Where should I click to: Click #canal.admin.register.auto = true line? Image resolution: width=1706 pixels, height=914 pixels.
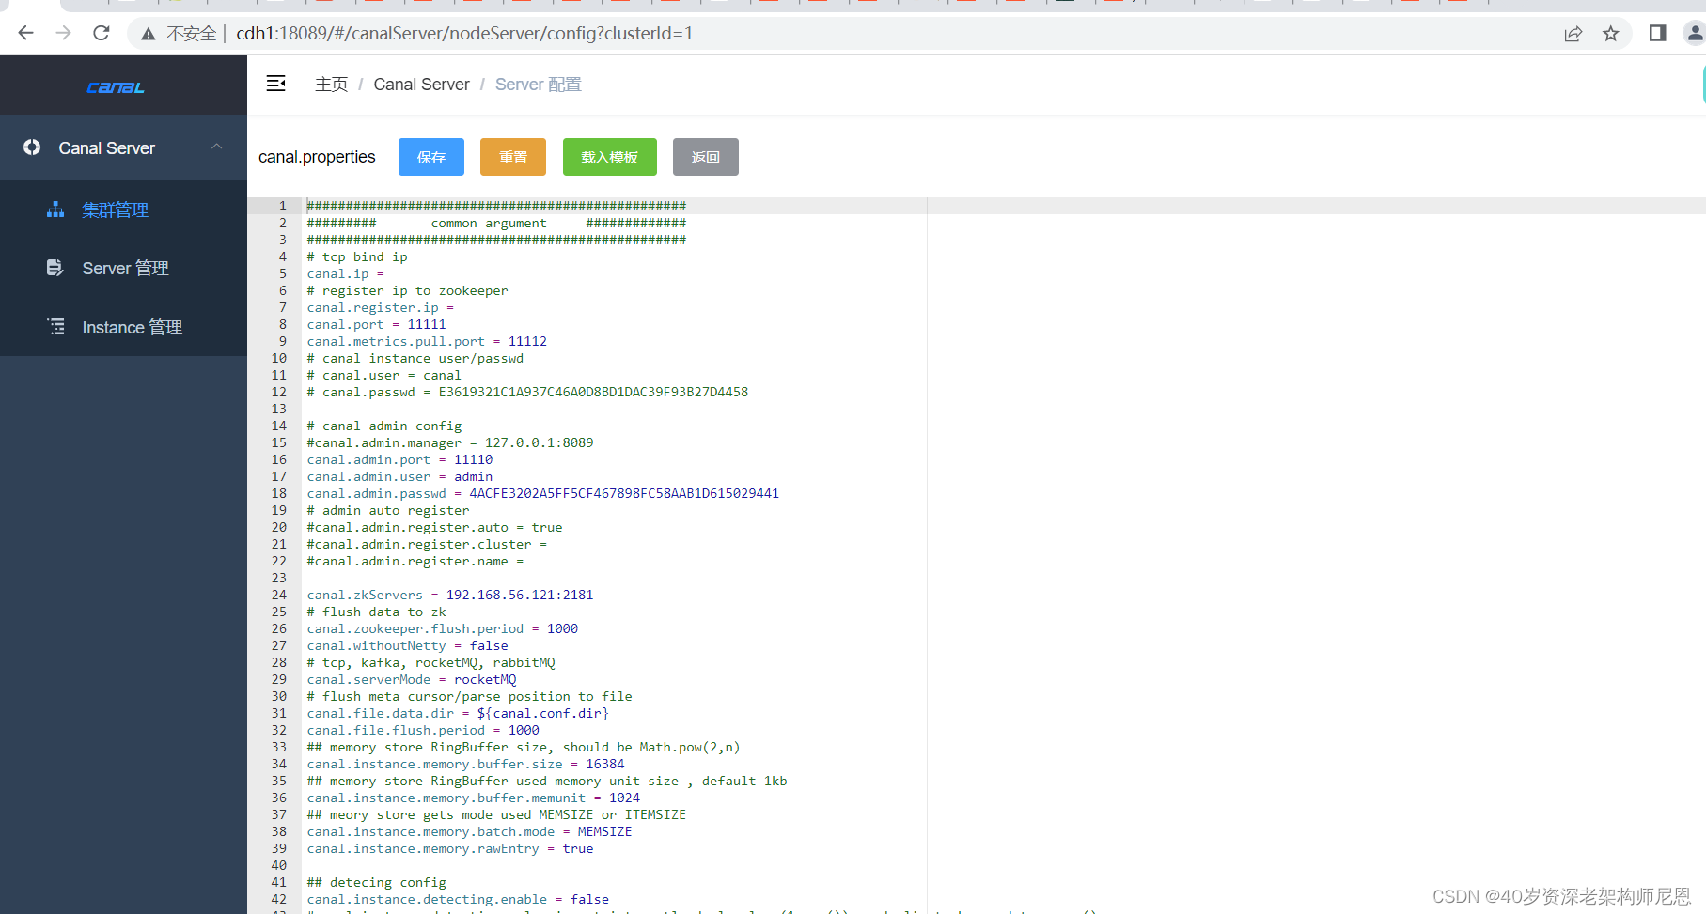click(434, 527)
